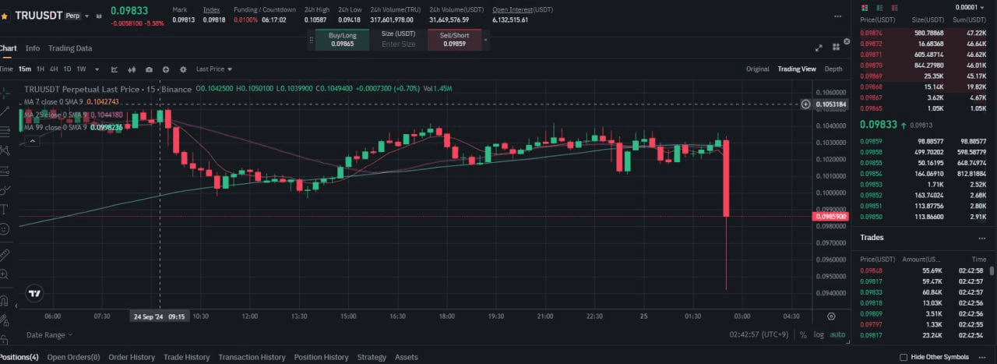Click ask price 0.09874 in order book
Screen dimensions: 997x364
(x=870, y=34)
